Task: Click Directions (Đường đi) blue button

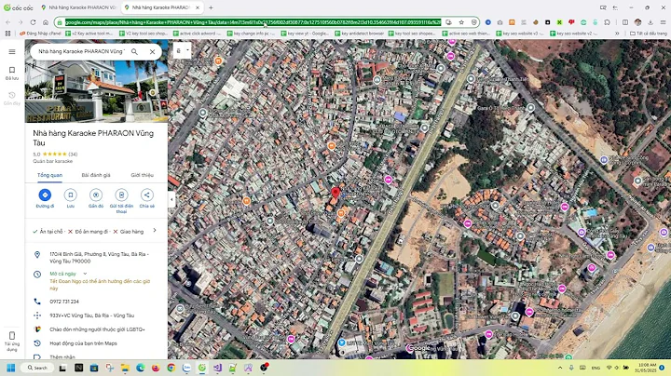Action: click(x=45, y=198)
